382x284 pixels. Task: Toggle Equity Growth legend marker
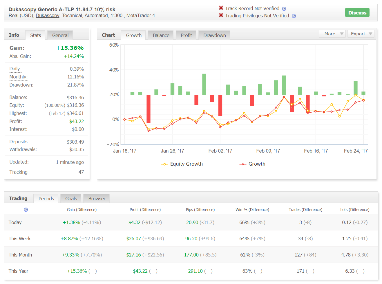164,164
